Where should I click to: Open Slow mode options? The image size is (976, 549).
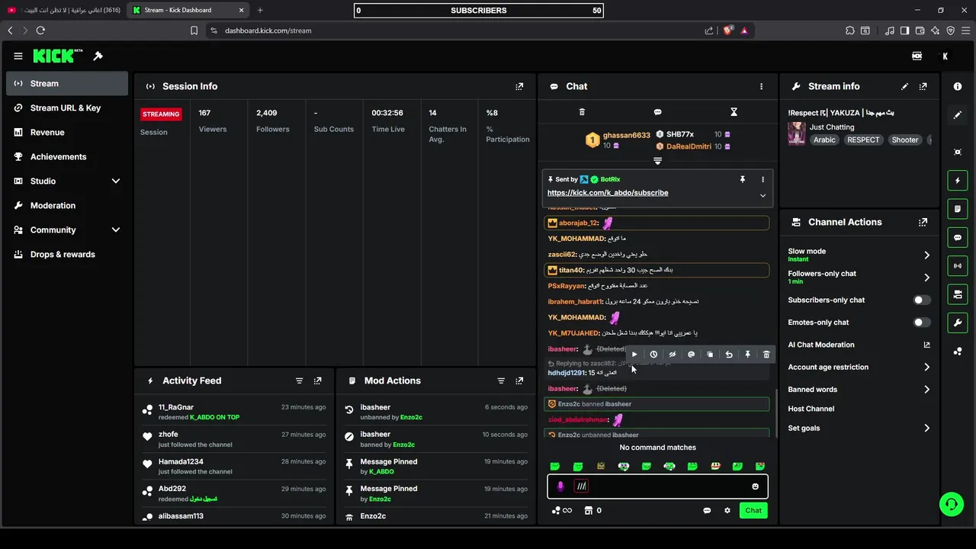[x=859, y=255]
